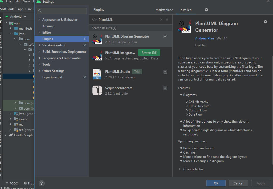273x189 pixels.
Task: Click the Andreas Pfau author link
Action: (x=204, y=38)
